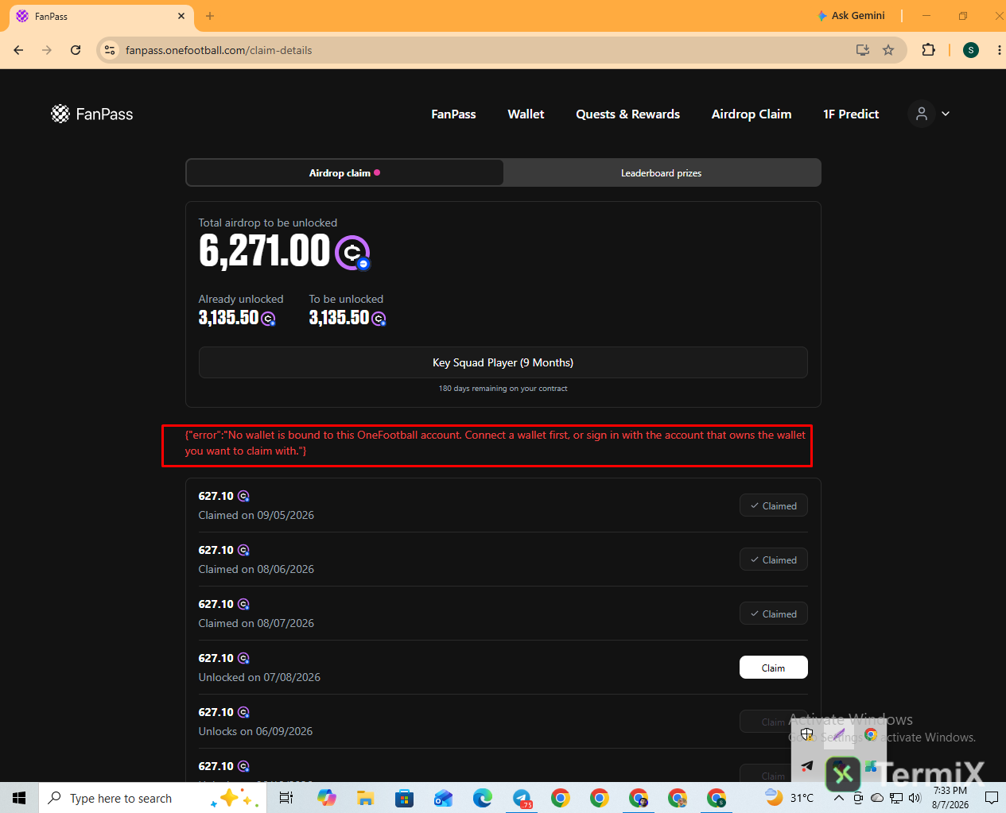Click the 'Total airdrop to be unlocked' label

tap(268, 223)
